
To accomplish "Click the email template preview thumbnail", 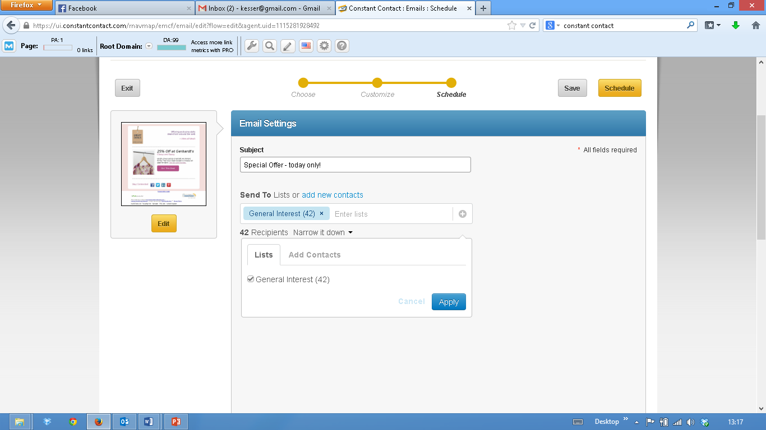I will pos(164,164).
